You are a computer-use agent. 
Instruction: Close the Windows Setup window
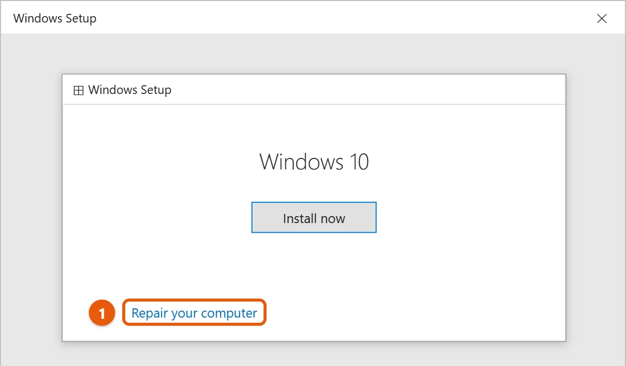click(602, 18)
